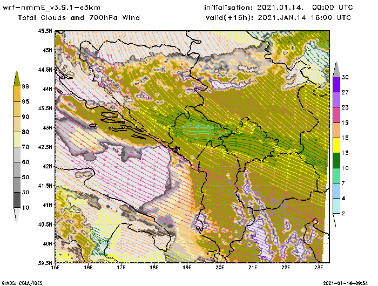
Task: Click the 2-4 wind speed pale cyan band
Action: [336, 206]
